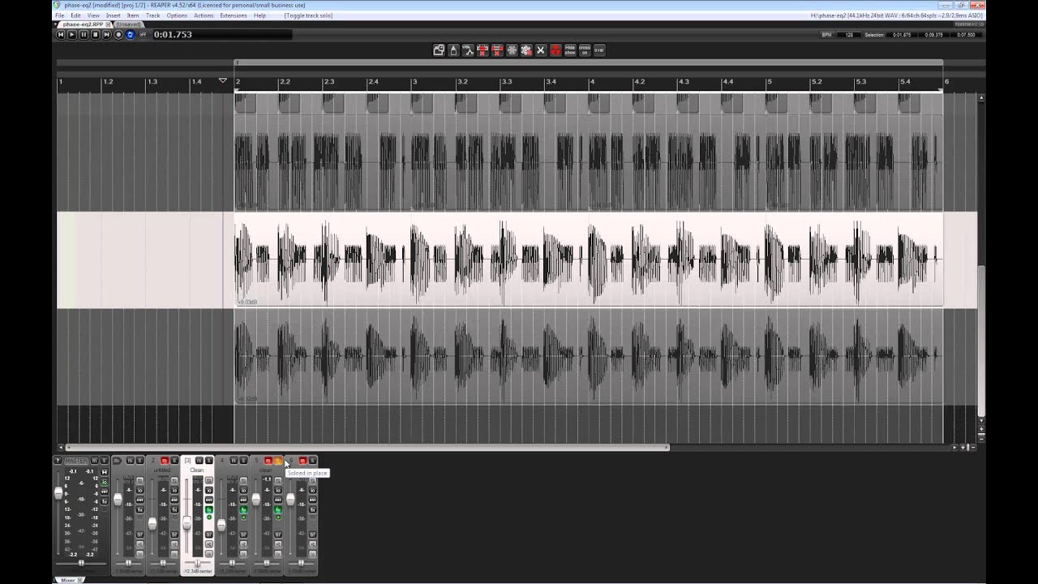Click the VOL envelope toolbar icon
This screenshot has width=1038, height=584.
468,50
